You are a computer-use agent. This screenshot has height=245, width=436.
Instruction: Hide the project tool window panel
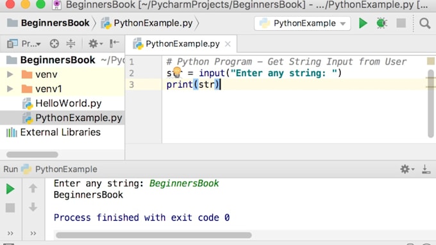pos(114,43)
